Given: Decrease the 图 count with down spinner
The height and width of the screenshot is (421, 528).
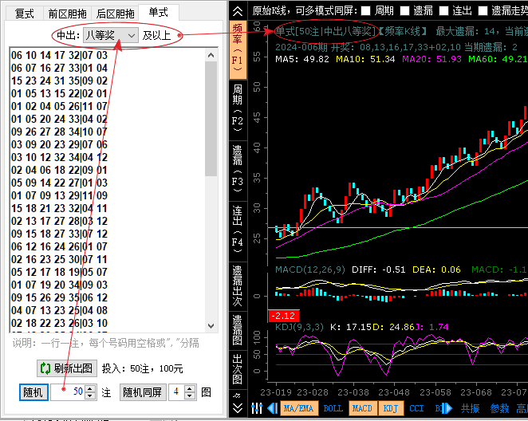Looking at the screenshot, I should pos(190,395).
